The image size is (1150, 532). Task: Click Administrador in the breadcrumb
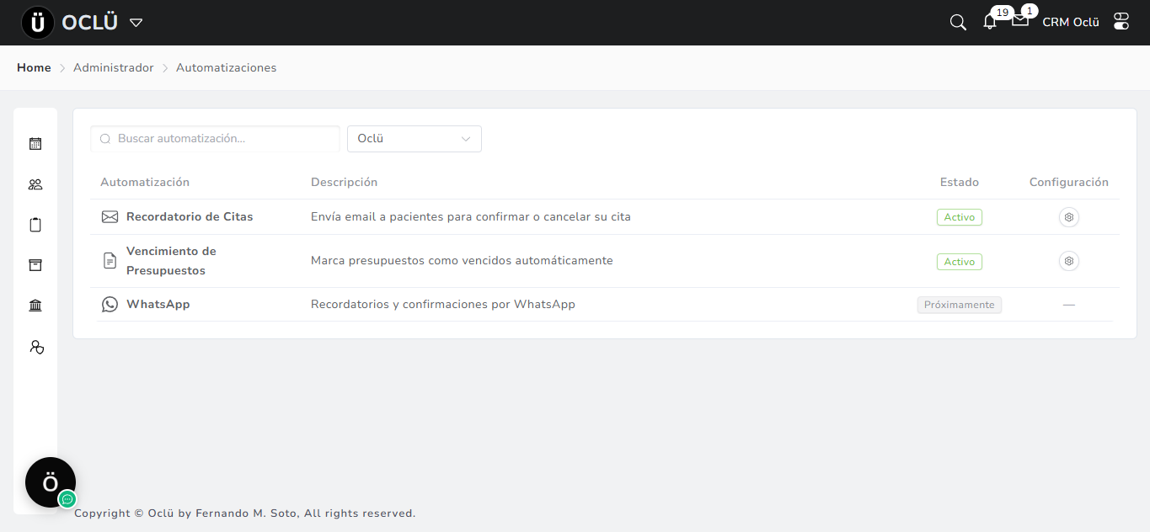tap(114, 67)
